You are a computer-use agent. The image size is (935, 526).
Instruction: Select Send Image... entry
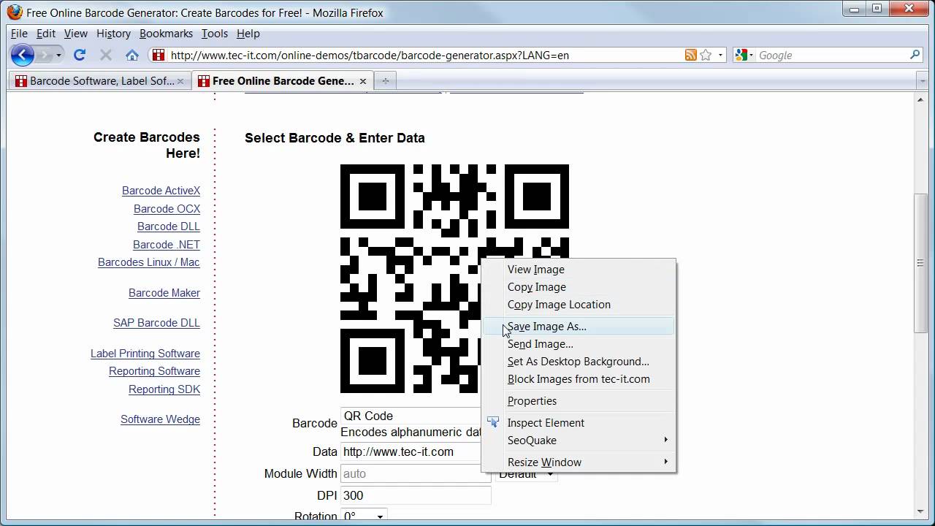coord(579,344)
